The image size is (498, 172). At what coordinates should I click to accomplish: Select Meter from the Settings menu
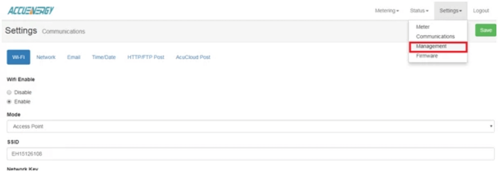pos(423,27)
